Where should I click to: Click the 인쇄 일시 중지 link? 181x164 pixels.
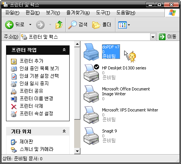tap(34, 83)
